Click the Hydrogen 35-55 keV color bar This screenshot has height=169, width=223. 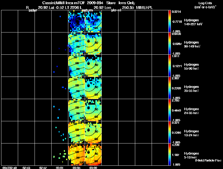coord(169,88)
